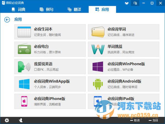Click the 微软必应词典 logo in title bar

coord(4,3)
